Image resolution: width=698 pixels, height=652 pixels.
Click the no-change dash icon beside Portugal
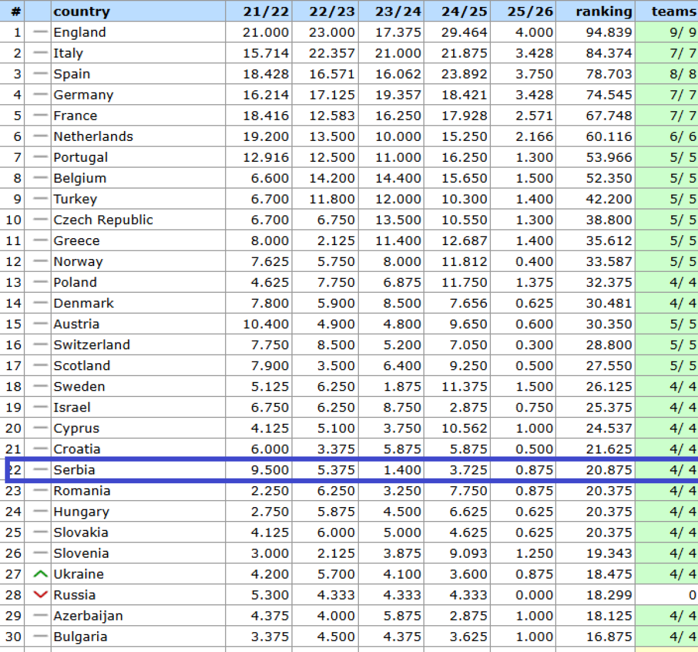point(40,157)
